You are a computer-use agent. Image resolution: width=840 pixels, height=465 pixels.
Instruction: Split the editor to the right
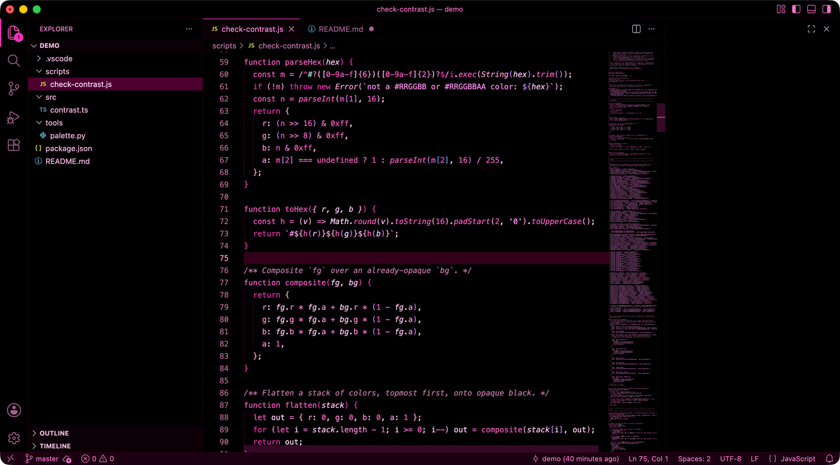tap(636, 29)
